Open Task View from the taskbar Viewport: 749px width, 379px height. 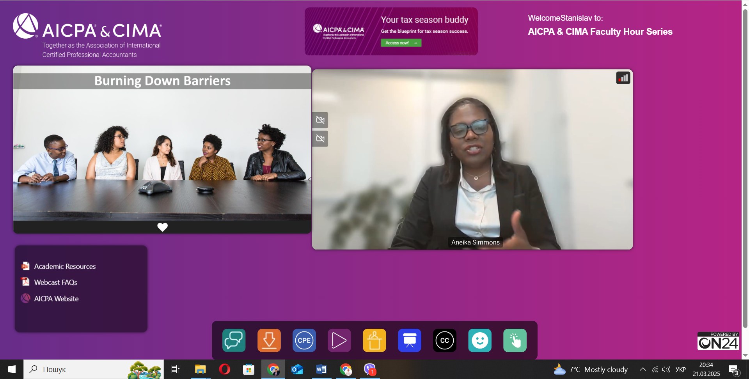176,369
